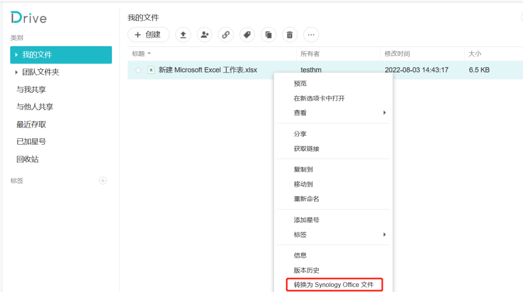
Task: Click the upload icon in the toolbar
Action: [183, 34]
